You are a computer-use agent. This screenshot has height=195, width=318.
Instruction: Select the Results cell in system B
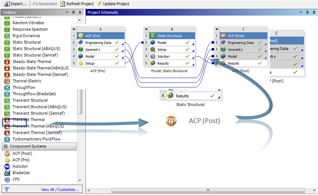click(172, 63)
